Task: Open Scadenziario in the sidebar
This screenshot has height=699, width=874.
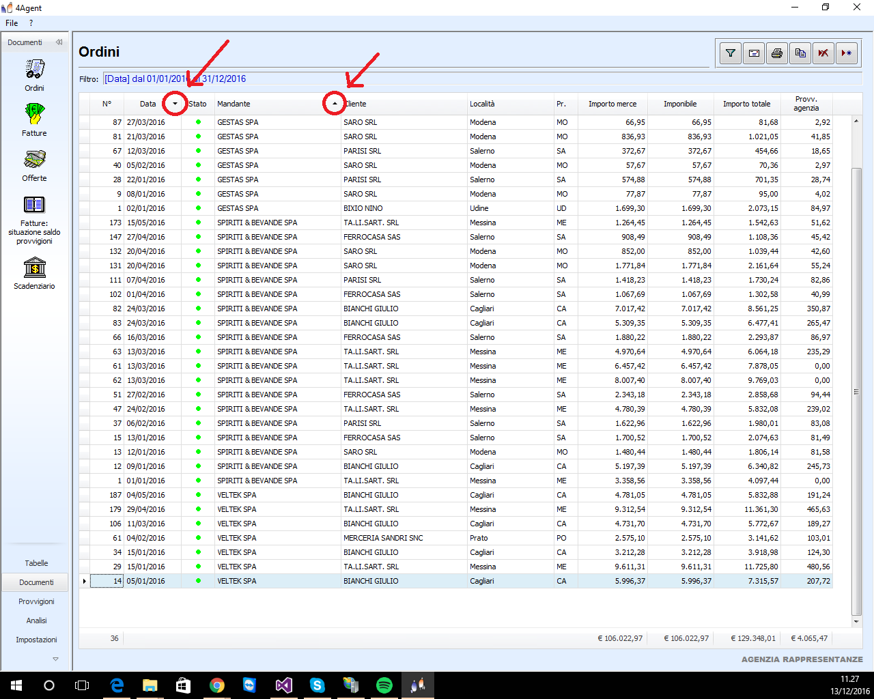Action: 34,273
